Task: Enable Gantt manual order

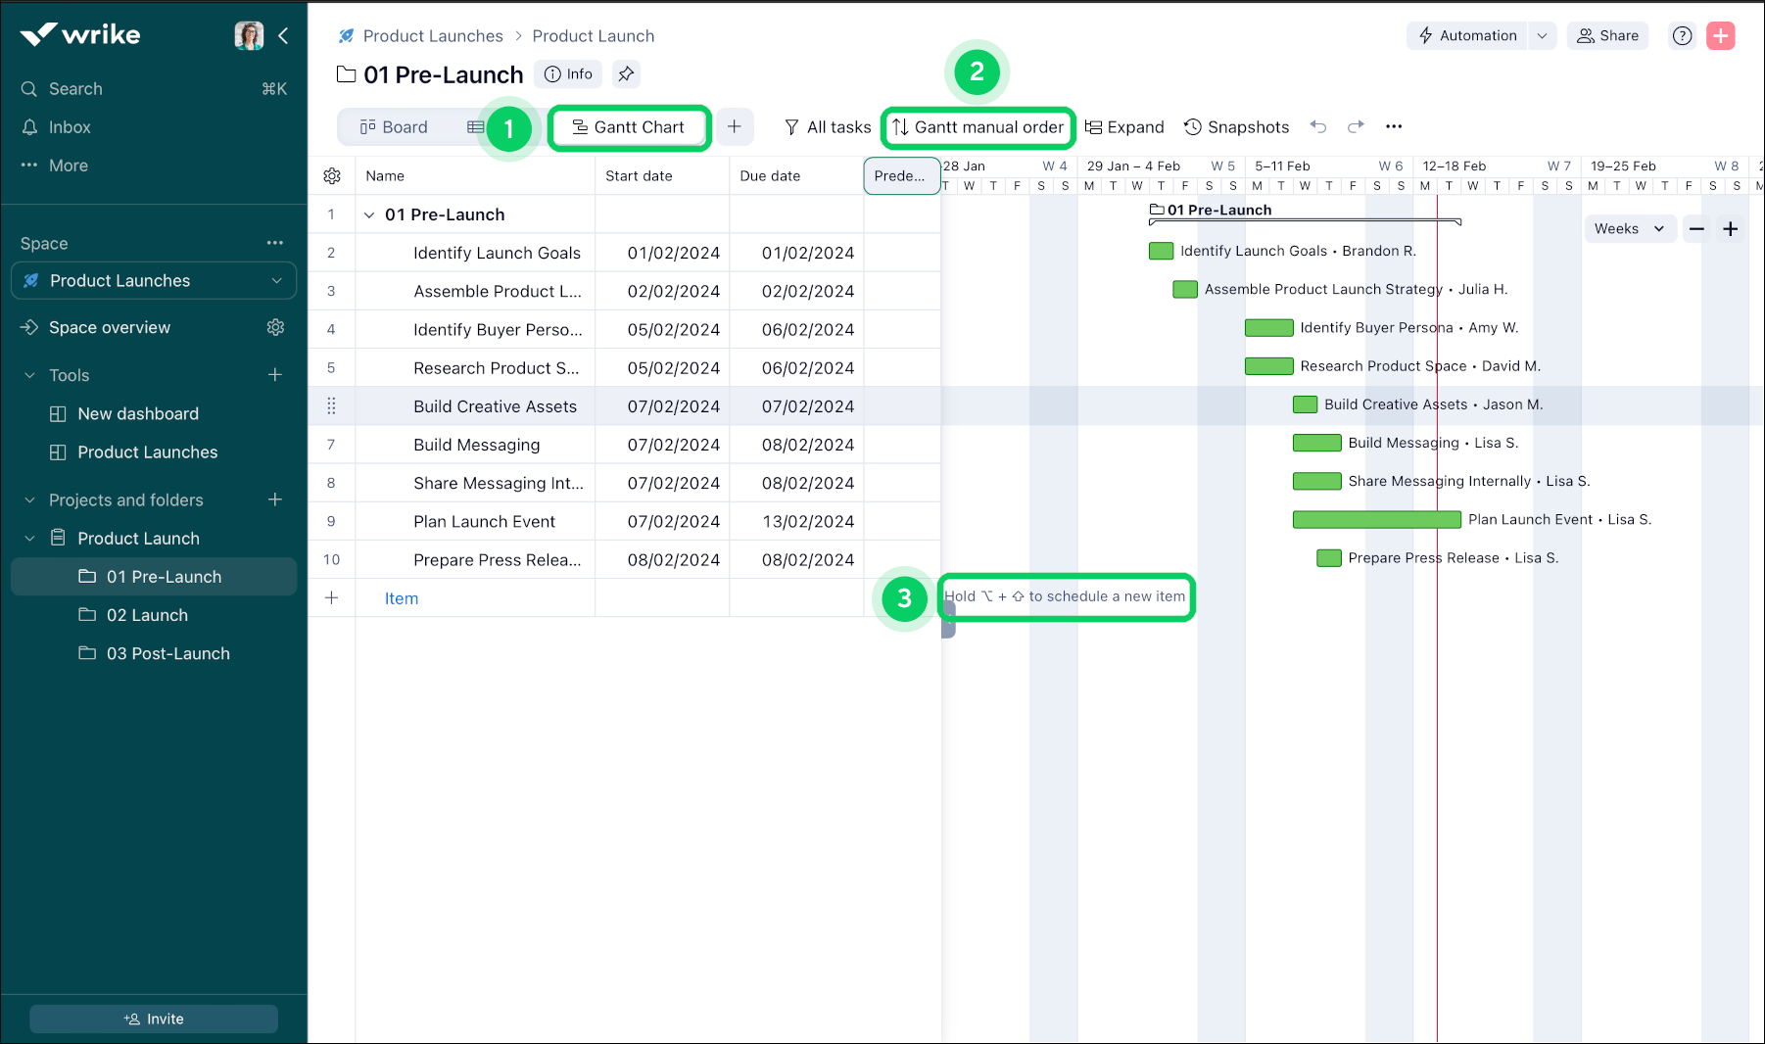Action: click(x=978, y=126)
